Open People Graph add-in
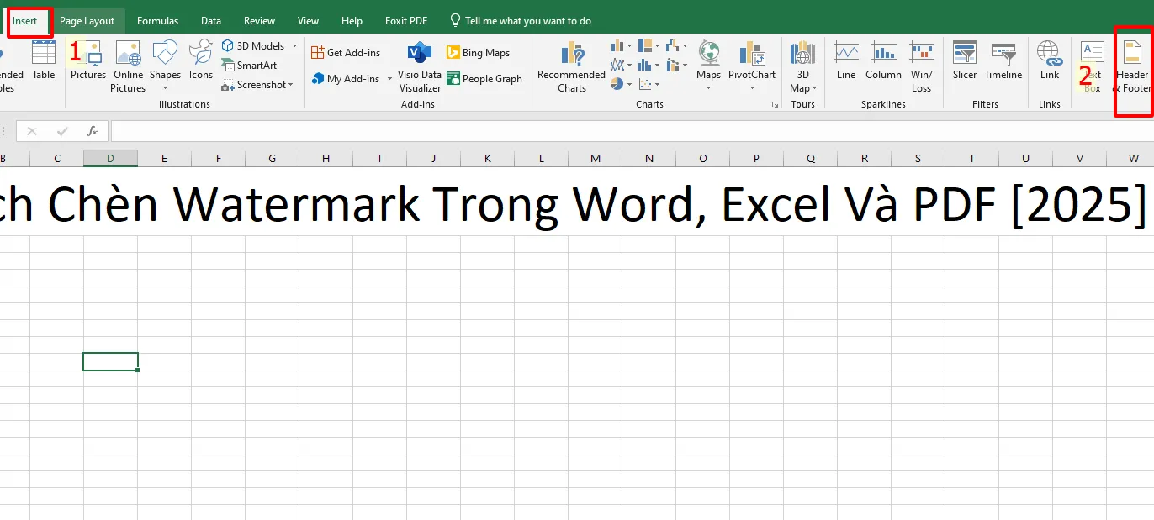Image resolution: width=1154 pixels, height=520 pixels. 484,78
